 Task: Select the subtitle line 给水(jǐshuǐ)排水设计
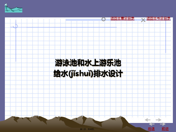[88, 73]
